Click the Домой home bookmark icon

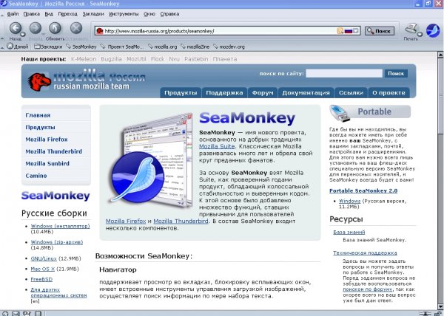click(10, 46)
